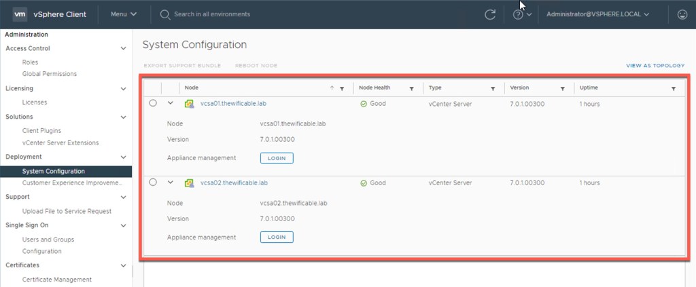
Task: Click the Uptime column filter icon
Action: [674, 88]
